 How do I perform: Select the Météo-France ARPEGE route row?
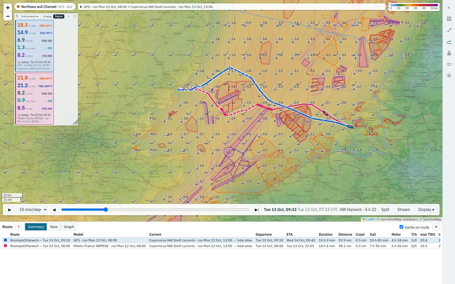pyautogui.click(x=221, y=246)
